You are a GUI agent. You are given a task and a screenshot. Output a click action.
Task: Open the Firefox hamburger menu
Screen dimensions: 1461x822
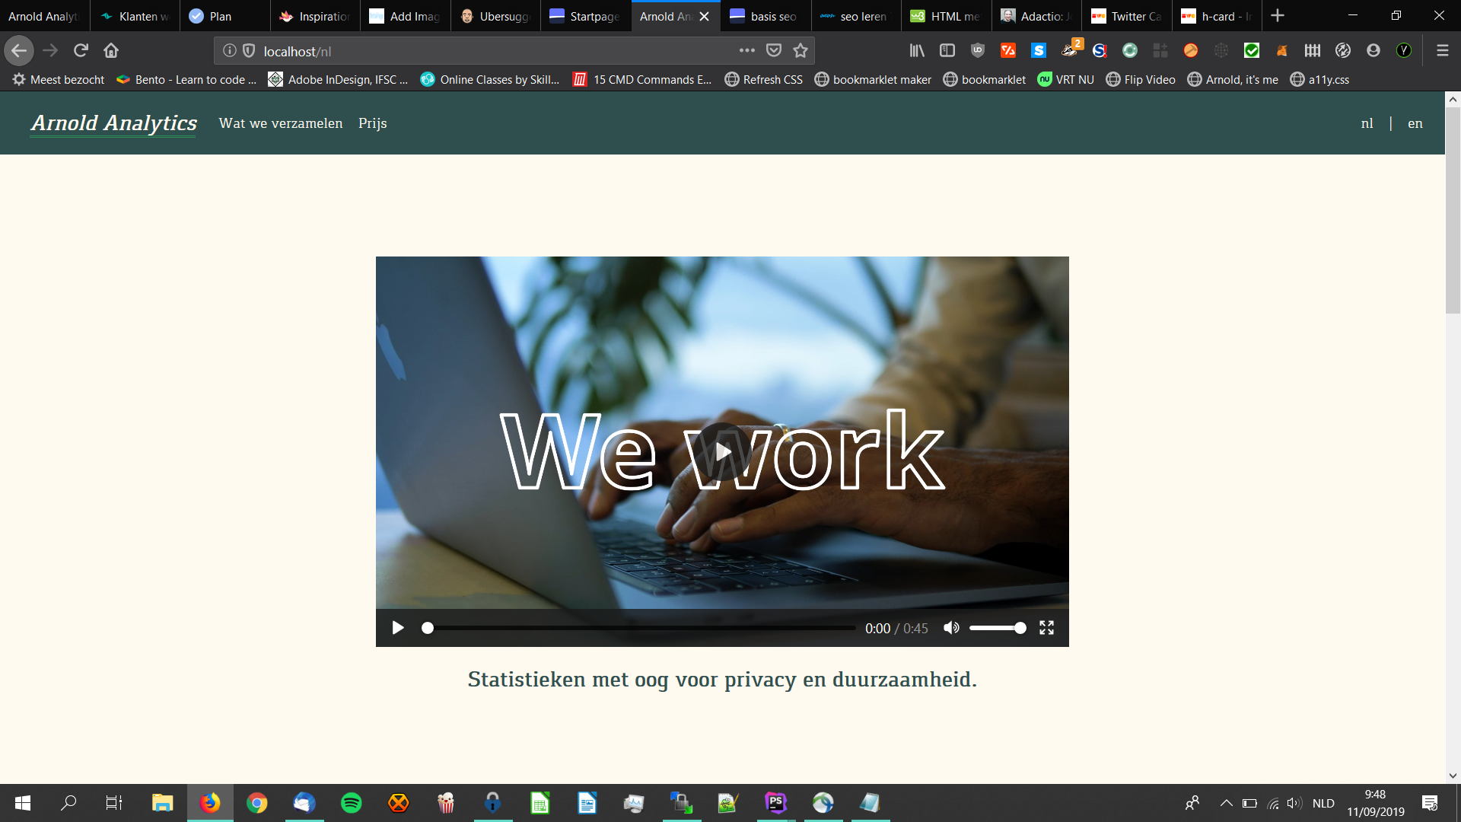(1442, 51)
